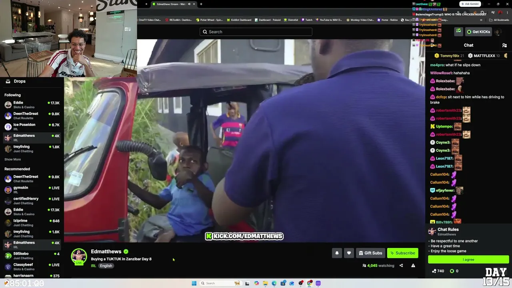Open the green Kick gift shop icon
The width and height of the screenshot is (512, 288).
(x=458, y=31)
